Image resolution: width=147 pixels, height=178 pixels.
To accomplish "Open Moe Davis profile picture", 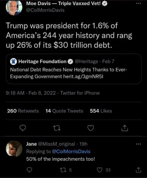I will tap(14, 7).
